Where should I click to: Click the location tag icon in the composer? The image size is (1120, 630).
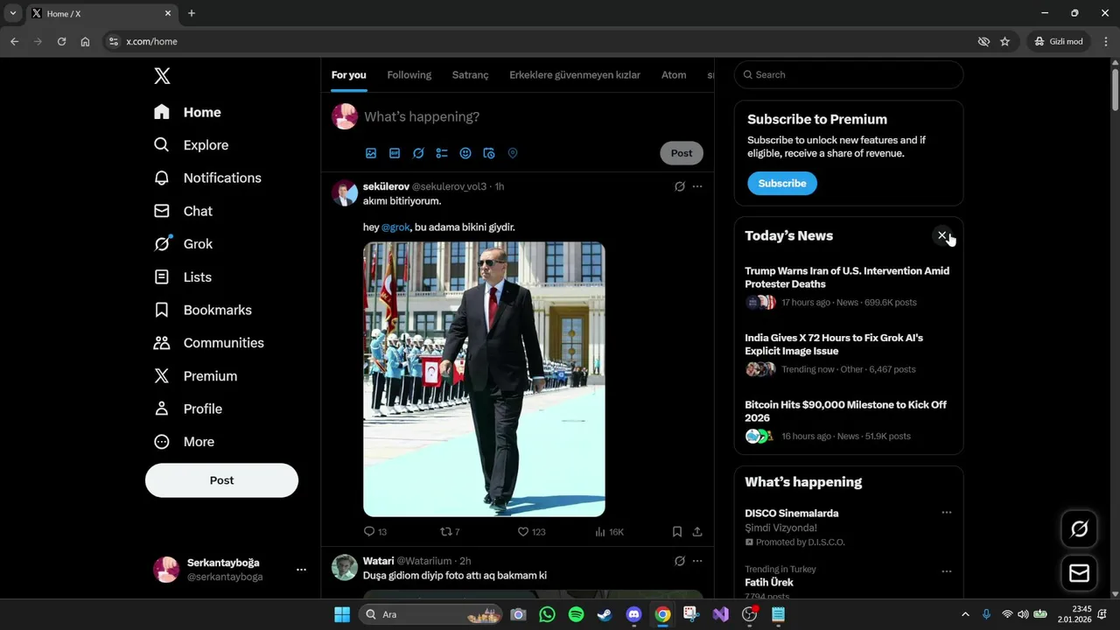click(x=513, y=153)
